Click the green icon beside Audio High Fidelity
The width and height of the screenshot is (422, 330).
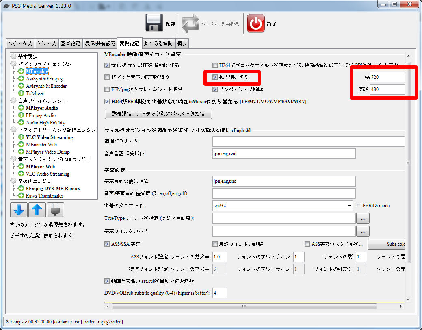click(21, 122)
